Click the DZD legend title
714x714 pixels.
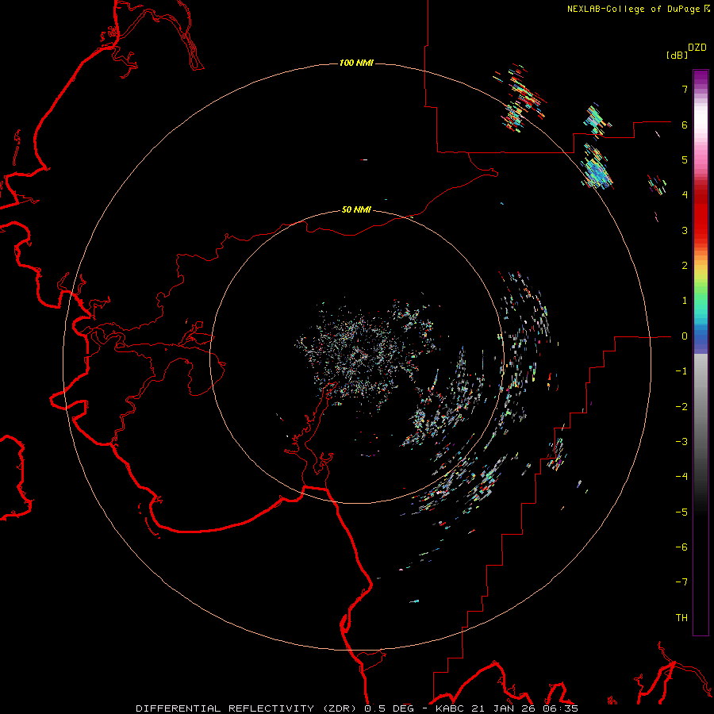pos(697,48)
